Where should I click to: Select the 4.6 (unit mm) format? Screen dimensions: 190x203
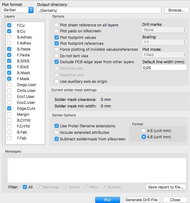(144, 137)
